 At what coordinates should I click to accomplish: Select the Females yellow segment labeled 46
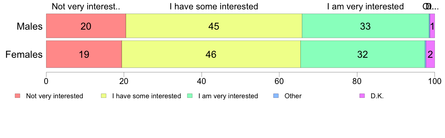coord(211,54)
